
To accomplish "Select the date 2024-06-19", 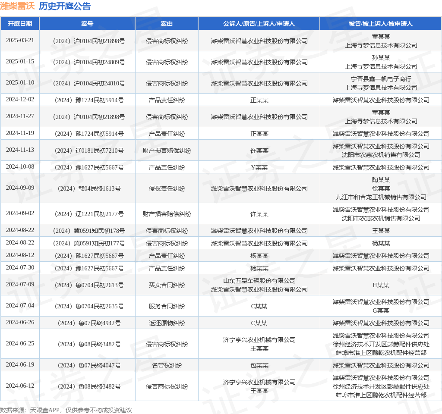I will [20, 365].
